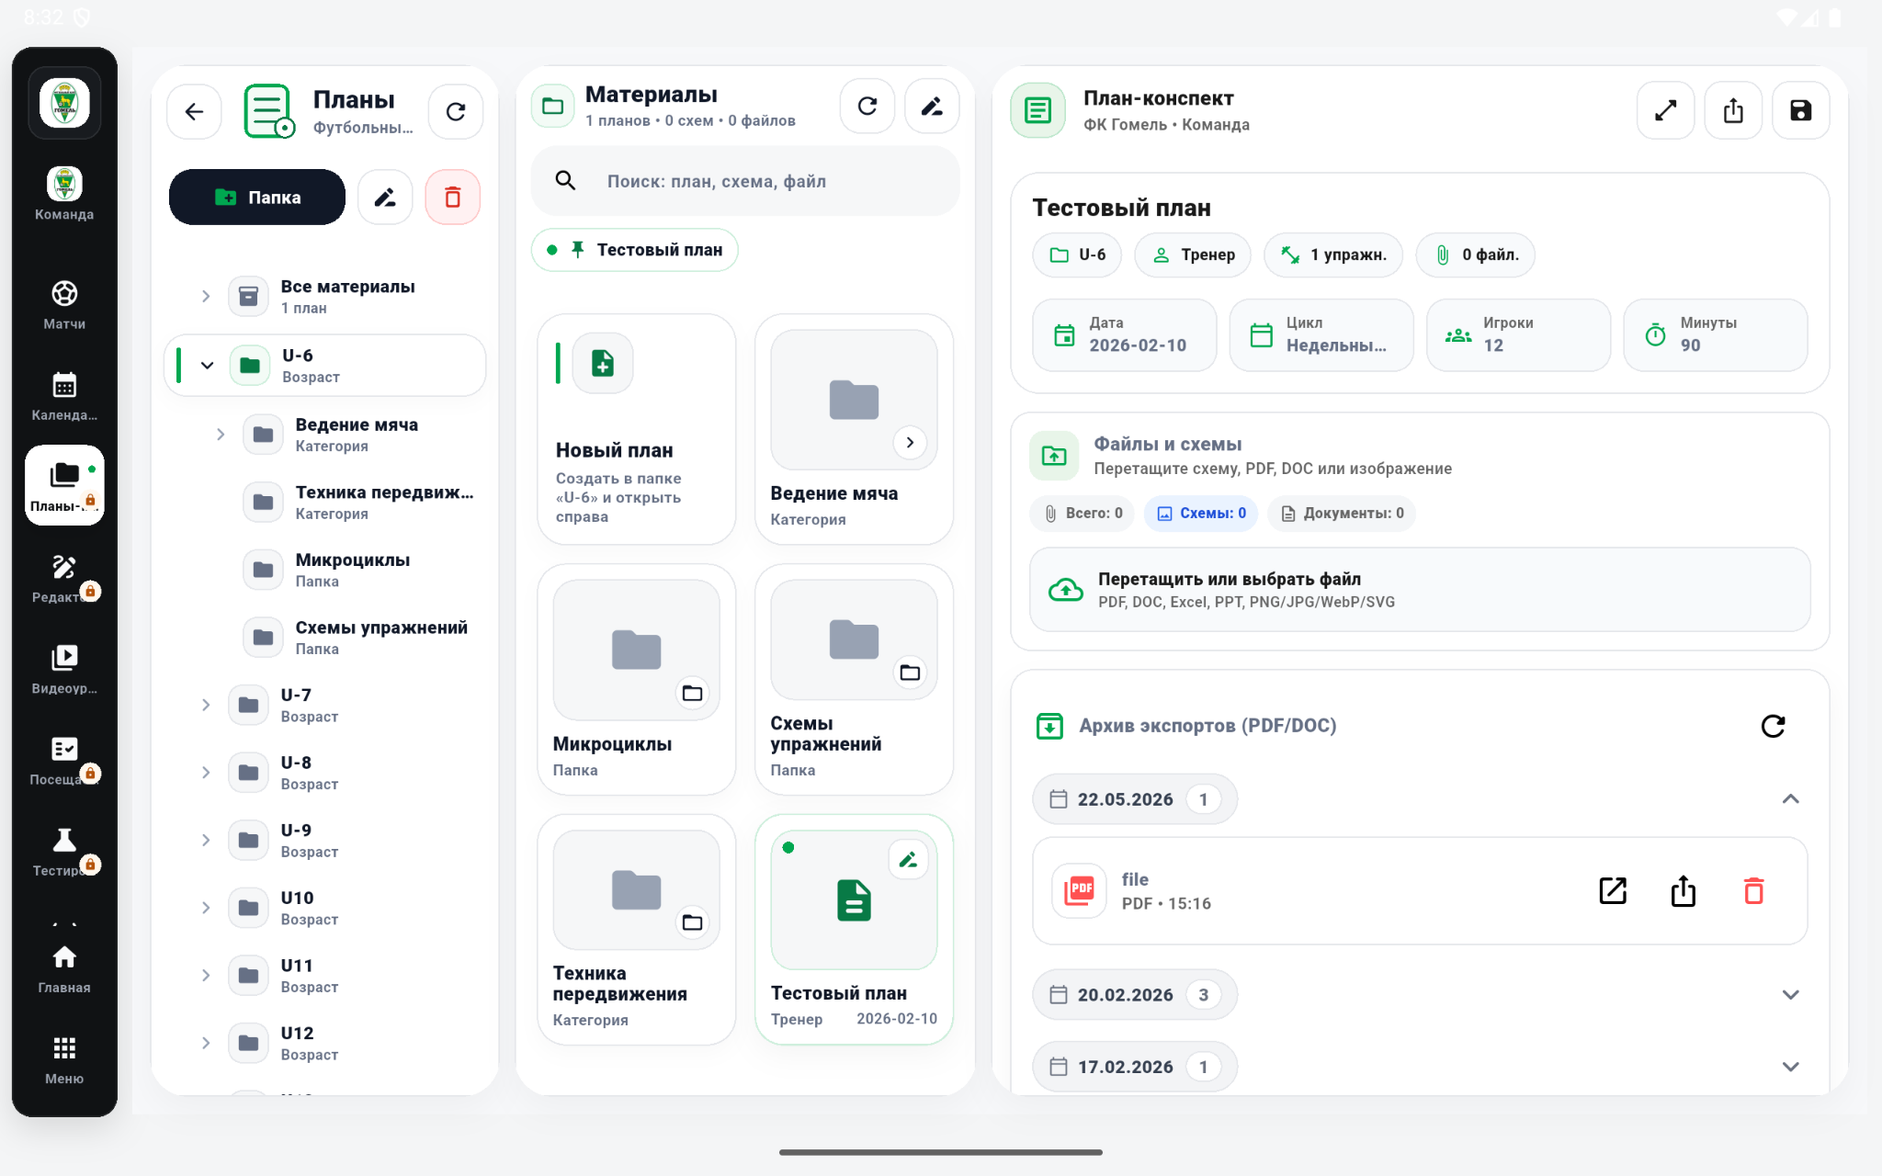Go to Главная in sidebar
1882x1176 pixels.
(x=64, y=969)
